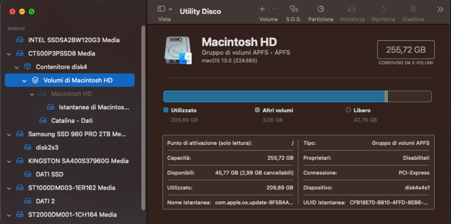
Task: Click the Macintosh HD title heading
Action: point(239,42)
